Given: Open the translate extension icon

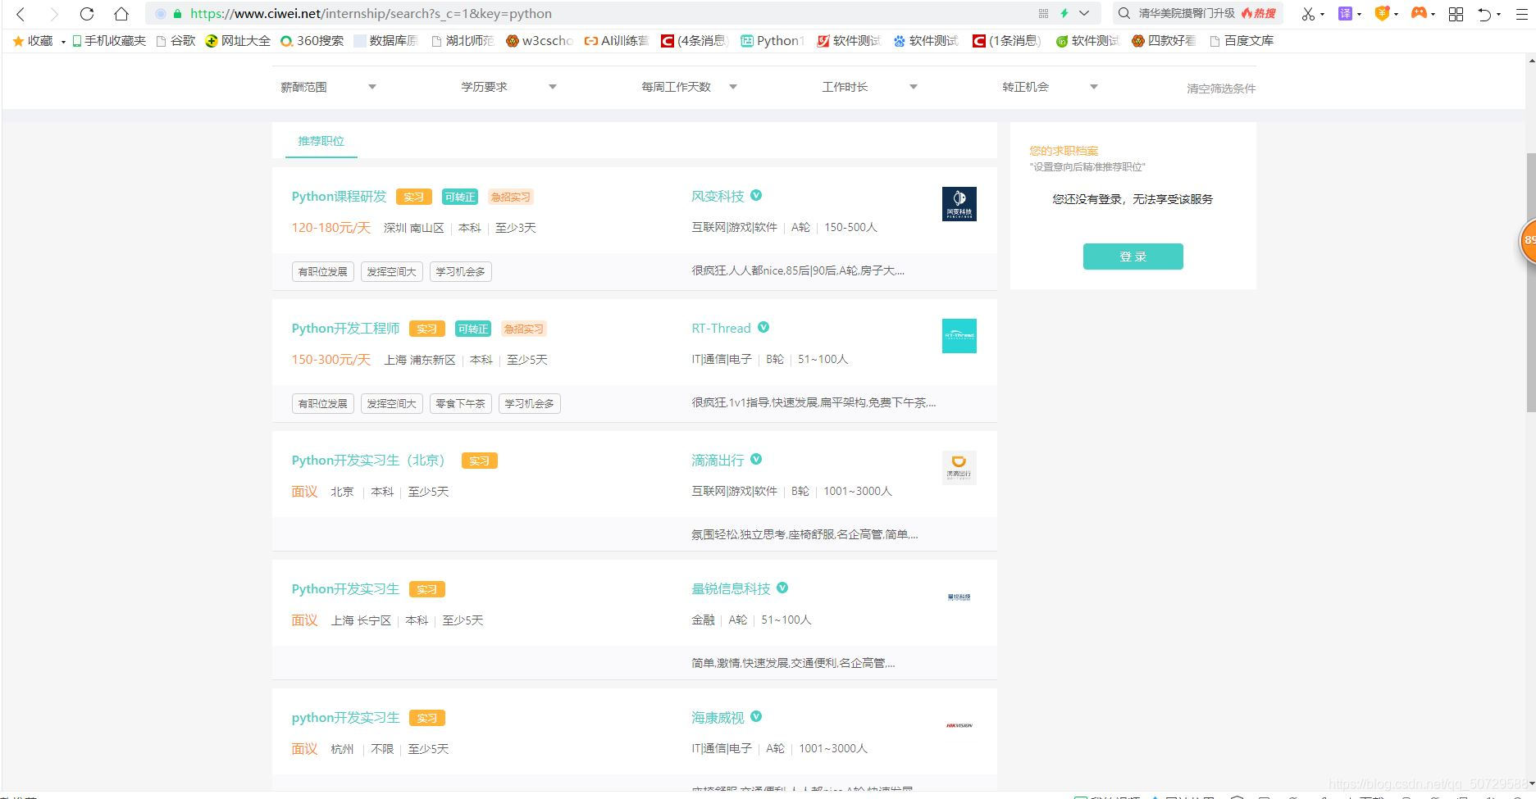Looking at the screenshot, I should coord(1345,13).
